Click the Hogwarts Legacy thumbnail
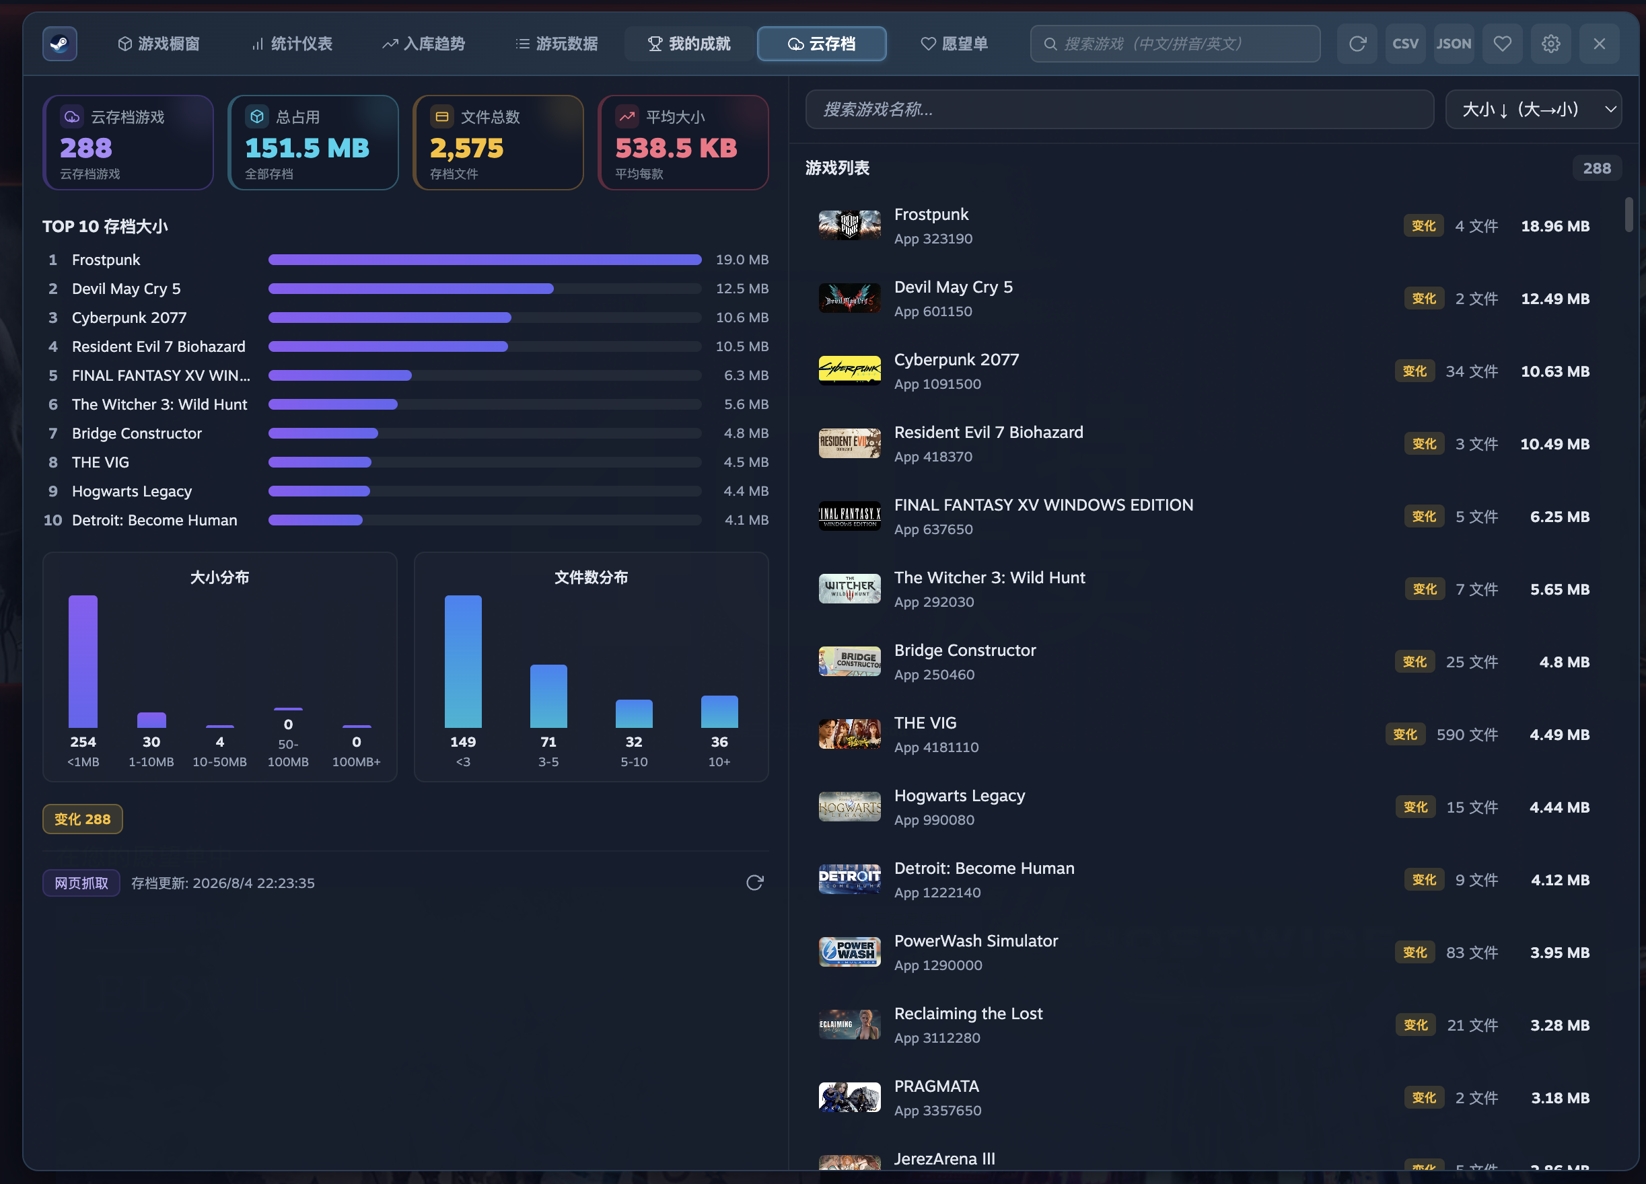 click(x=849, y=806)
